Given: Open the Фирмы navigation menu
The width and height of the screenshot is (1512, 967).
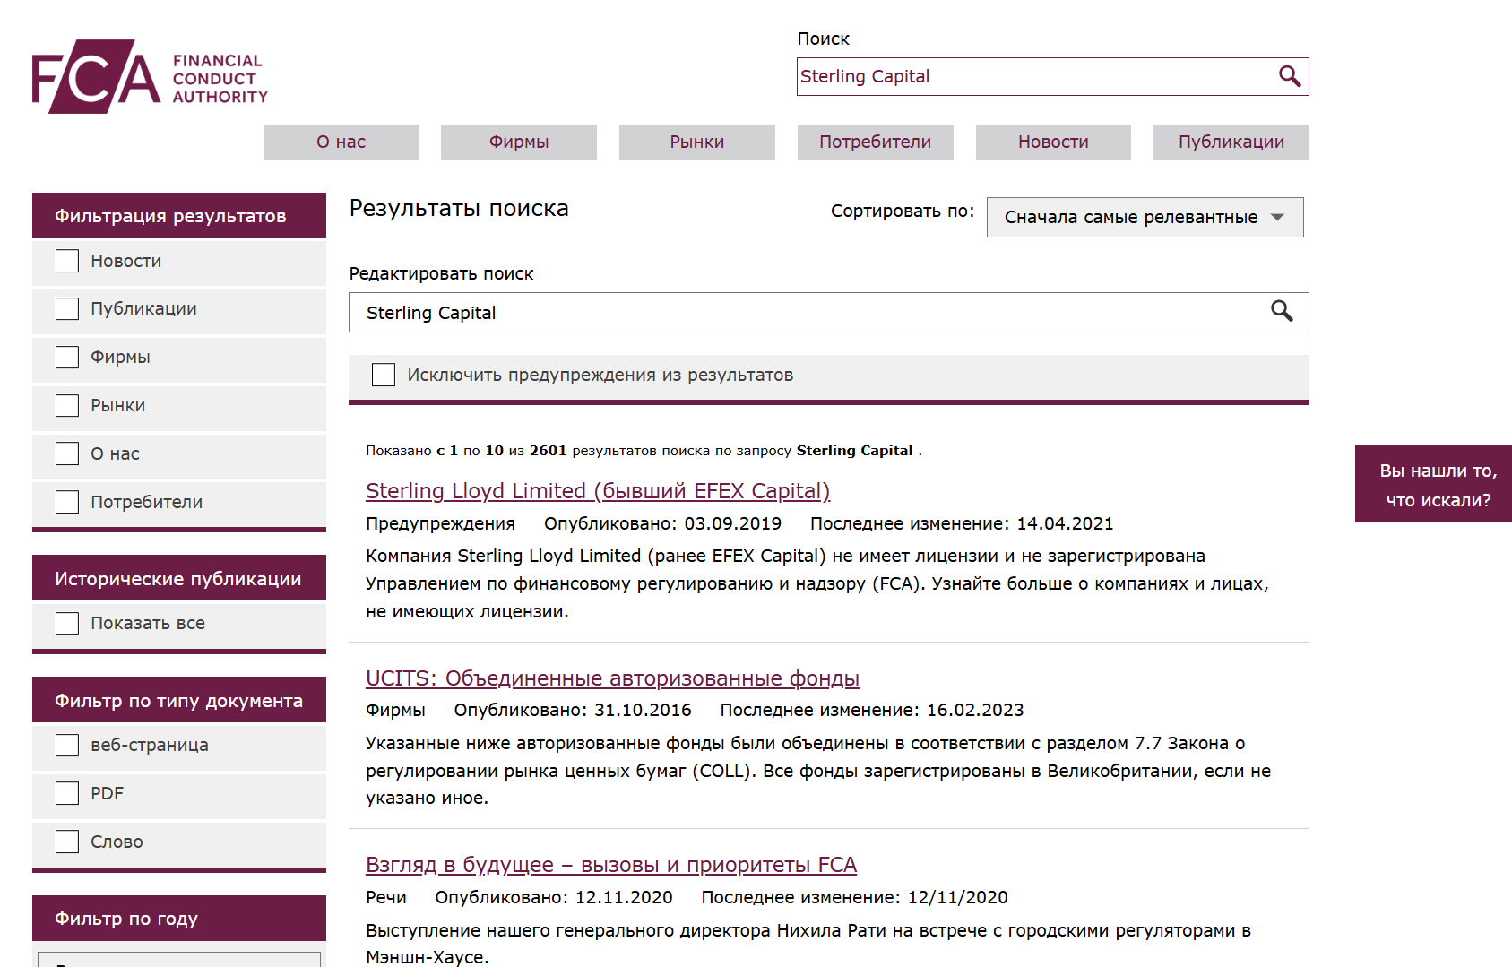Looking at the screenshot, I should pos(518,142).
